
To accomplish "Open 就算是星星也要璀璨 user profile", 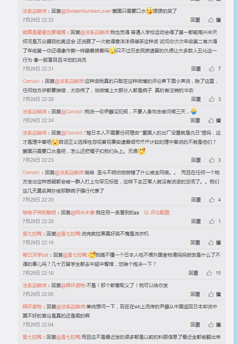I will click(x=44, y=32).
